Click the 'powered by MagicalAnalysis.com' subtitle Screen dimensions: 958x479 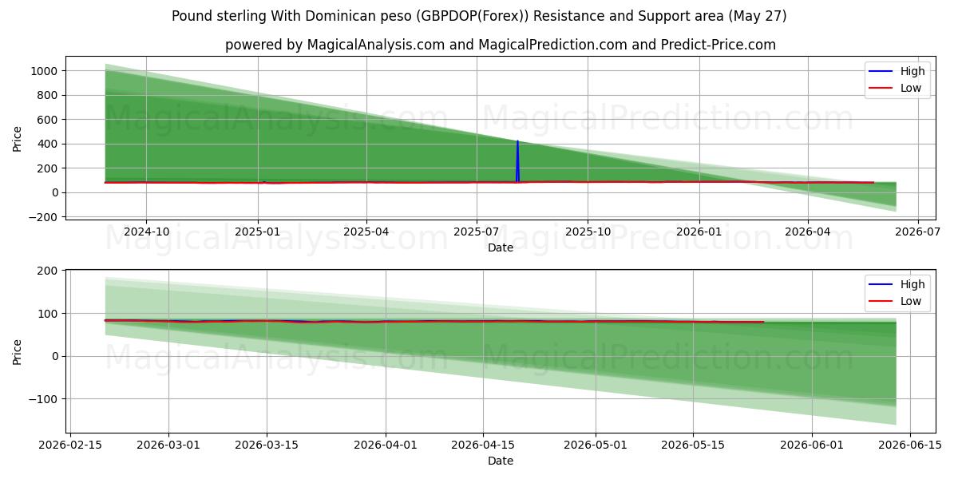[500, 45]
